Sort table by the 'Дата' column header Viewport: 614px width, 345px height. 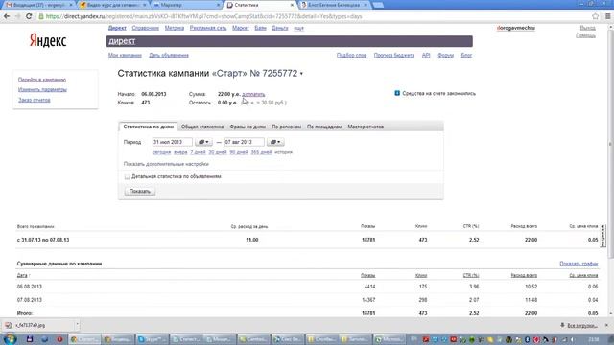(x=23, y=276)
